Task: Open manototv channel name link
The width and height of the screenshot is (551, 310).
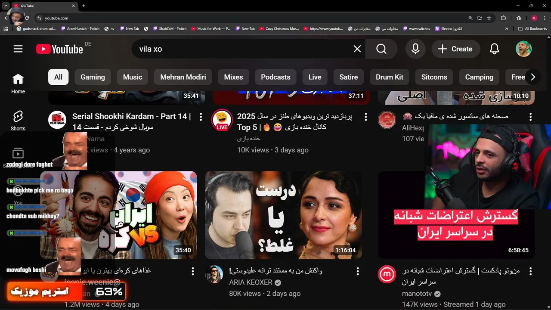Action: coord(417,294)
